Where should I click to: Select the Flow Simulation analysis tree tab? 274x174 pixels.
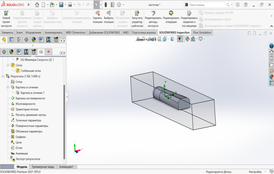(x=41, y=52)
